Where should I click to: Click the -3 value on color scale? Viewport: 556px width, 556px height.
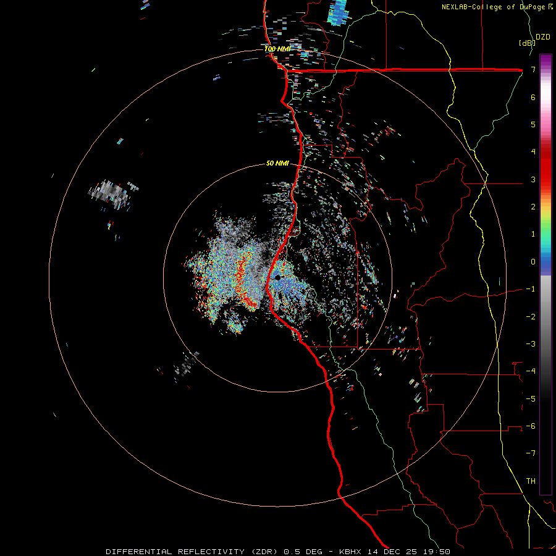coord(531,343)
